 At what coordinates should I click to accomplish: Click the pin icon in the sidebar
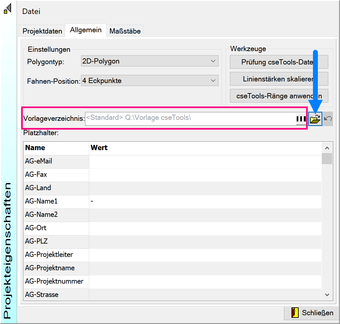pyautogui.click(x=7, y=9)
